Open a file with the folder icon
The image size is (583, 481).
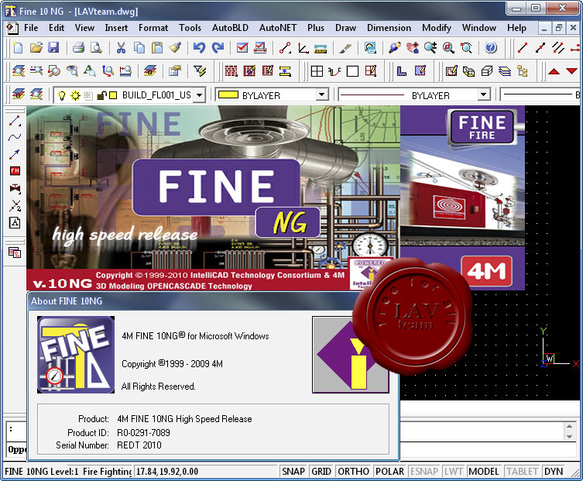[36, 47]
